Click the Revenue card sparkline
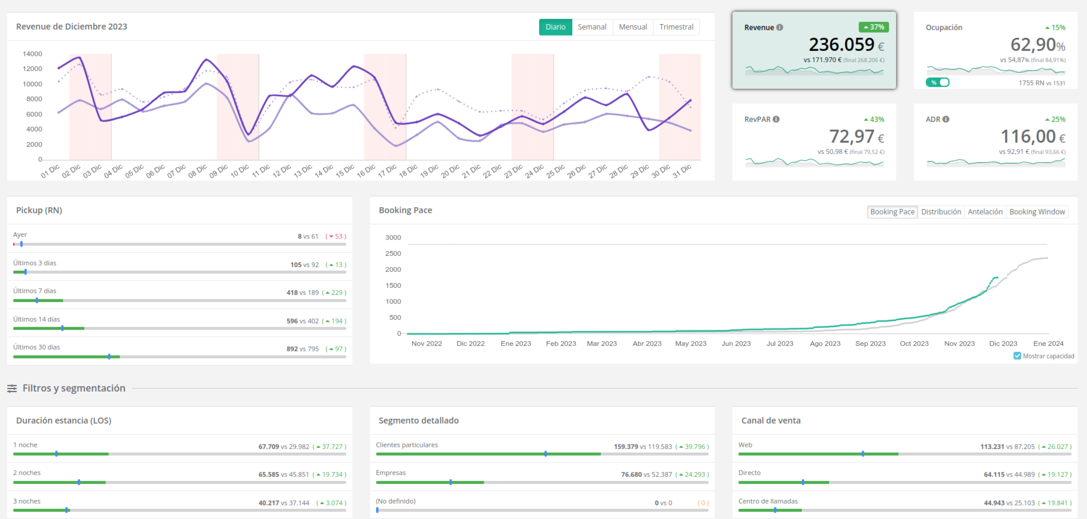Image resolution: width=1087 pixels, height=519 pixels. click(814, 70)
